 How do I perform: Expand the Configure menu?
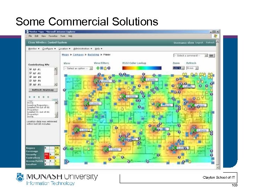[x=49, y=49]
